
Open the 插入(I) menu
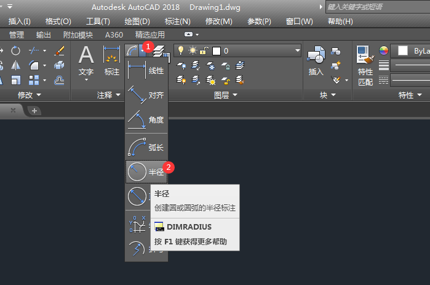click(x=20, y=22)
